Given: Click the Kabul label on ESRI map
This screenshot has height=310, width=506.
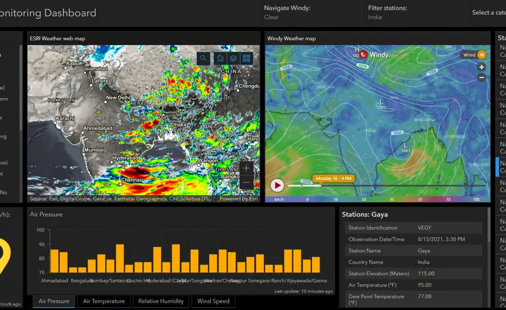Looking at the screenshot, I should tap(73, 63).
